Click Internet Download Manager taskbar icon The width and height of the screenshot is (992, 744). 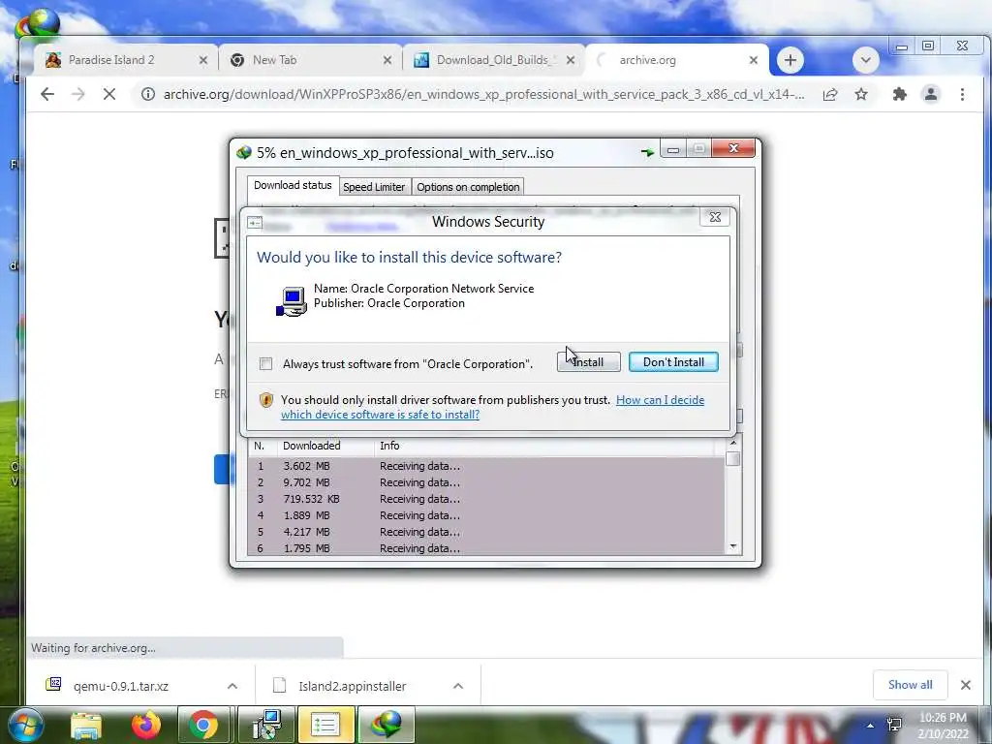387,725
